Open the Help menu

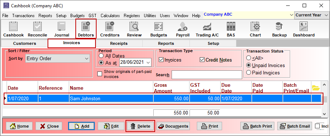click(x=196, y=16)
